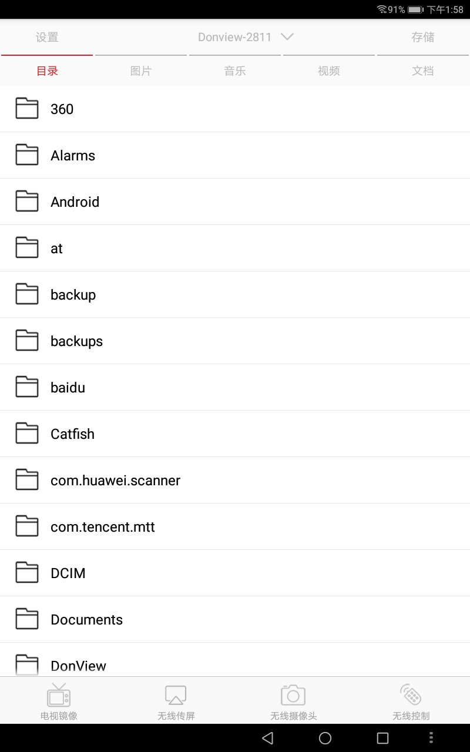Select the 视频 (Video) tab
The image size is (470, 752).
(x=329, y=71)
